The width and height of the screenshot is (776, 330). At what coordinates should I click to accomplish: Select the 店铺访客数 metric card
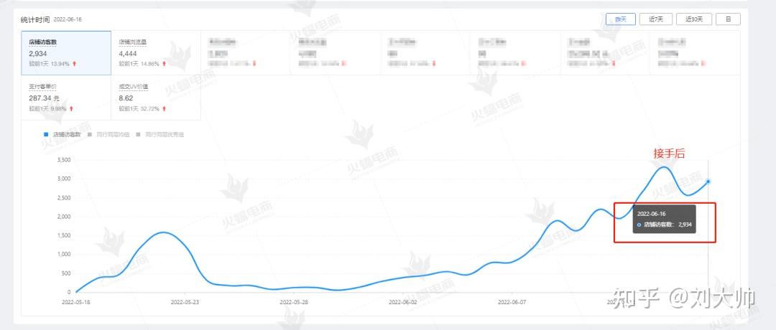point(66,52)
